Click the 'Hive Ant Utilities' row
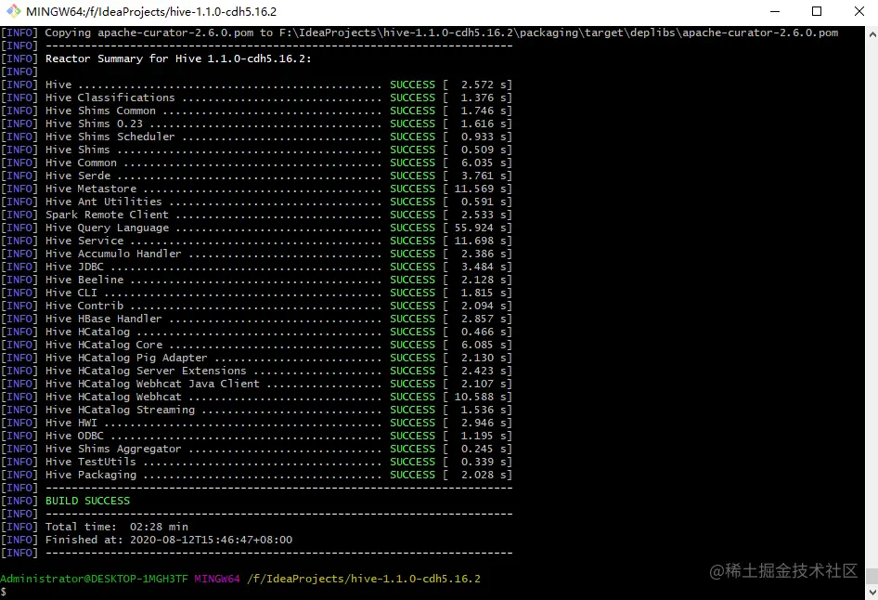 tap(256, 202)
